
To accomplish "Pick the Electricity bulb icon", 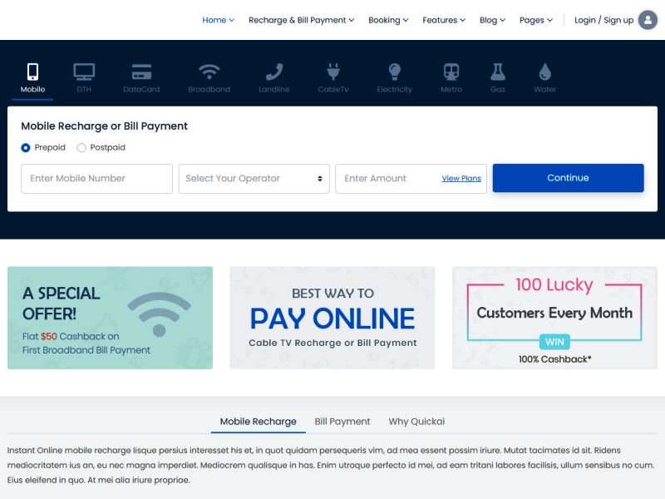I will 394,72.
